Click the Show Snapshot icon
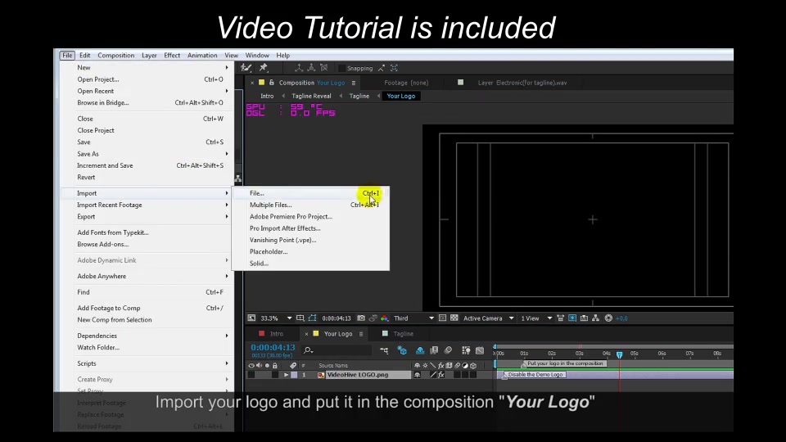 (x=373, y=318)
